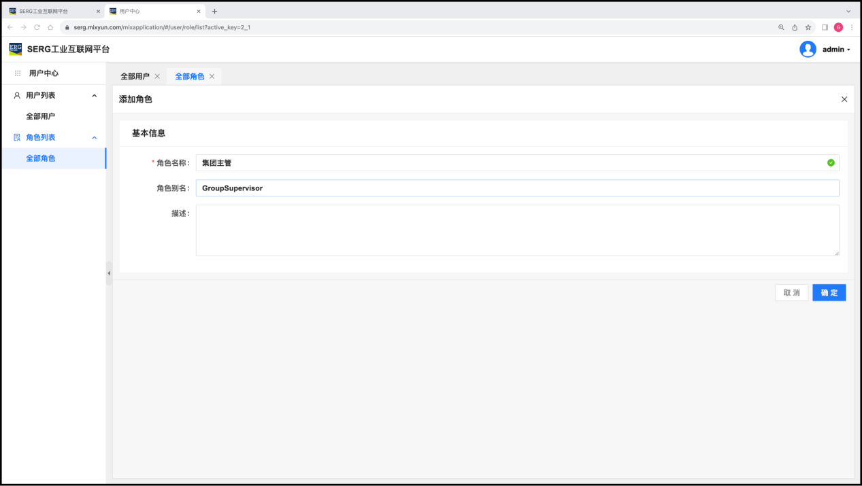The height and width of the screenshot is (486, 862).
Task: Click the 角色别名 input field
Action: pos(517,188)
